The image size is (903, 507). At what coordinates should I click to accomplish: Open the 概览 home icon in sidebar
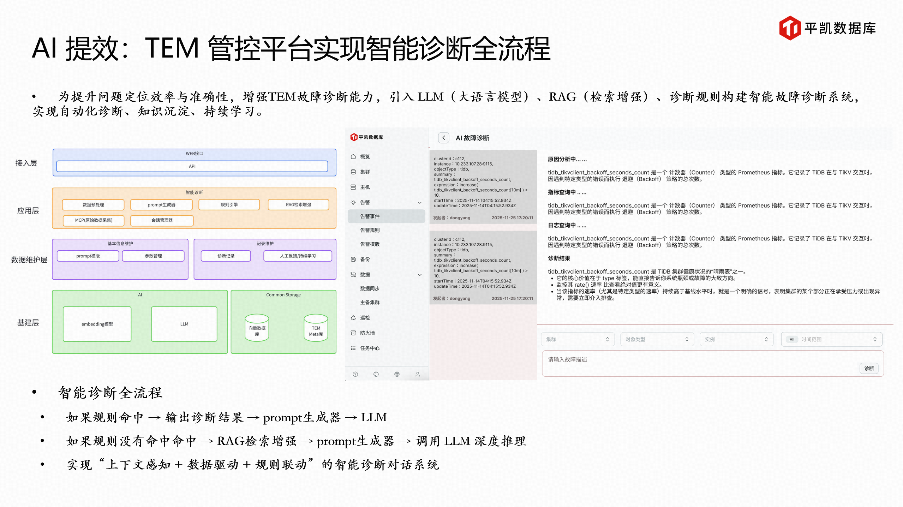pyautogui.click(x=353, y=156)
